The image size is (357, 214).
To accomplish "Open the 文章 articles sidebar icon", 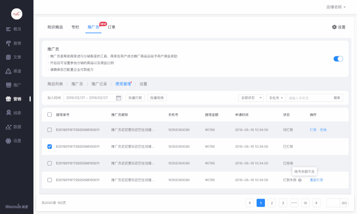I will point(8,57).
